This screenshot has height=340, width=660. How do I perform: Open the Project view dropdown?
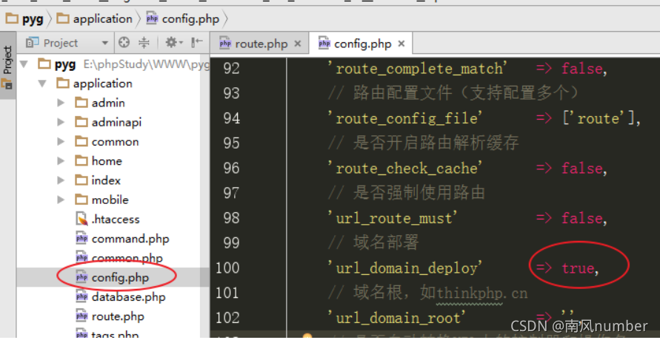click(x=104, y=43)
